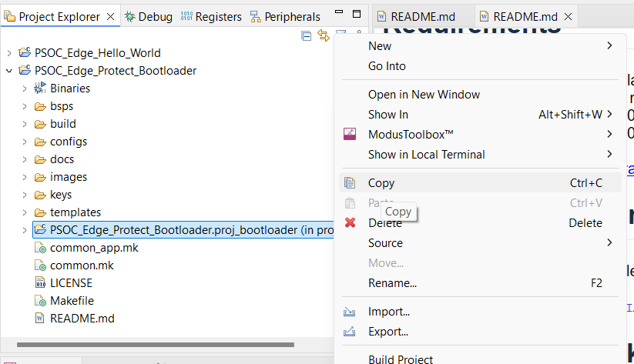This screenshot has width=634, height=364.
Task: Close the Project Explorer view tab
Action: 110,16
